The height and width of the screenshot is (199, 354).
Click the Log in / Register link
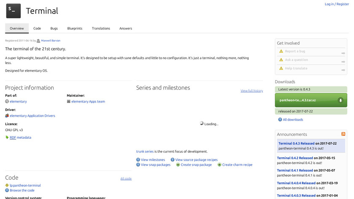point(337,4)
